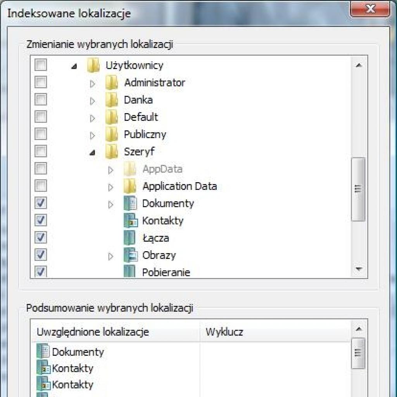
Task: Expand the AppData node
Action: point(110,170)
